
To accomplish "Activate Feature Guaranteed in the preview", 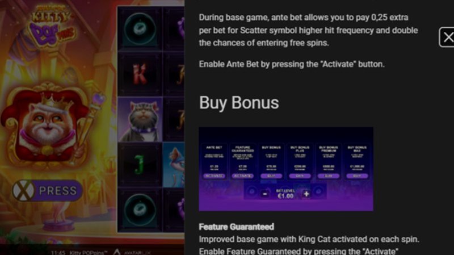I will 243,176.
